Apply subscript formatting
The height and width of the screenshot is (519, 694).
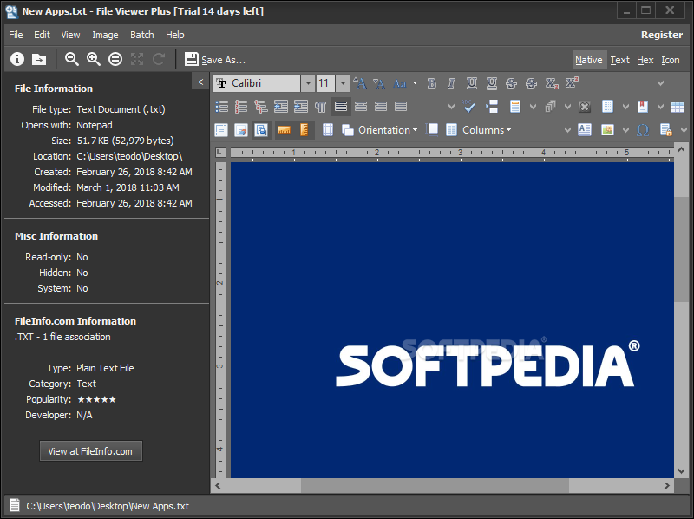click(x=552, y=82)
